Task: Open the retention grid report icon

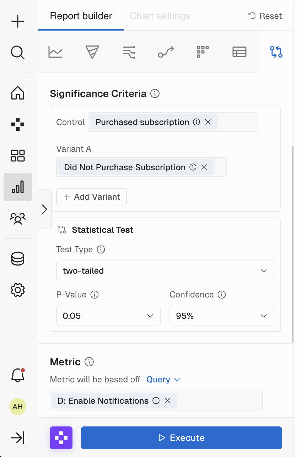Action: [x=202, y=52]
